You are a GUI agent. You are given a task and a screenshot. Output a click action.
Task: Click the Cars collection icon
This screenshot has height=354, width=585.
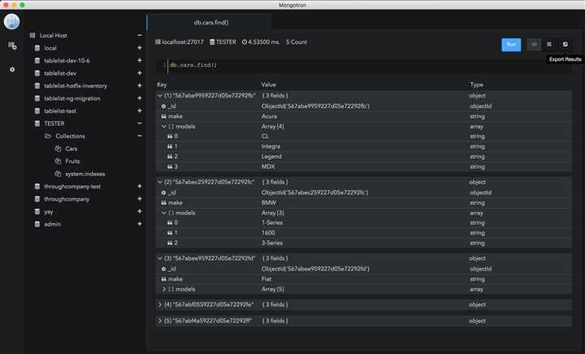click(x=58, y=149)
